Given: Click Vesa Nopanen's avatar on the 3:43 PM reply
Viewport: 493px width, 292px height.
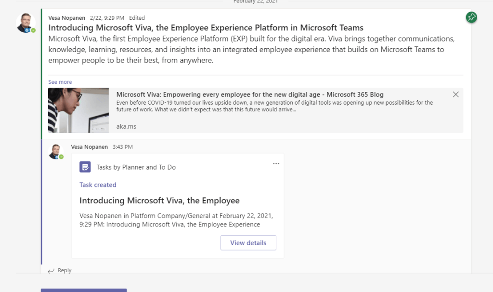Looking at the screenshot, I should coord(56,151).
